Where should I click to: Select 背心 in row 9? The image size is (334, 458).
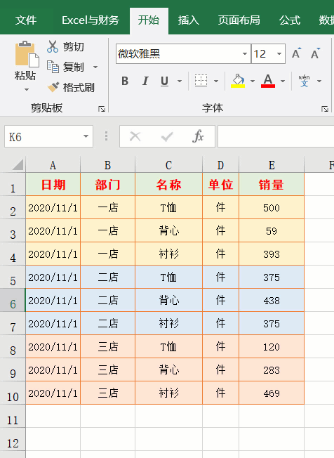point(168,369)
